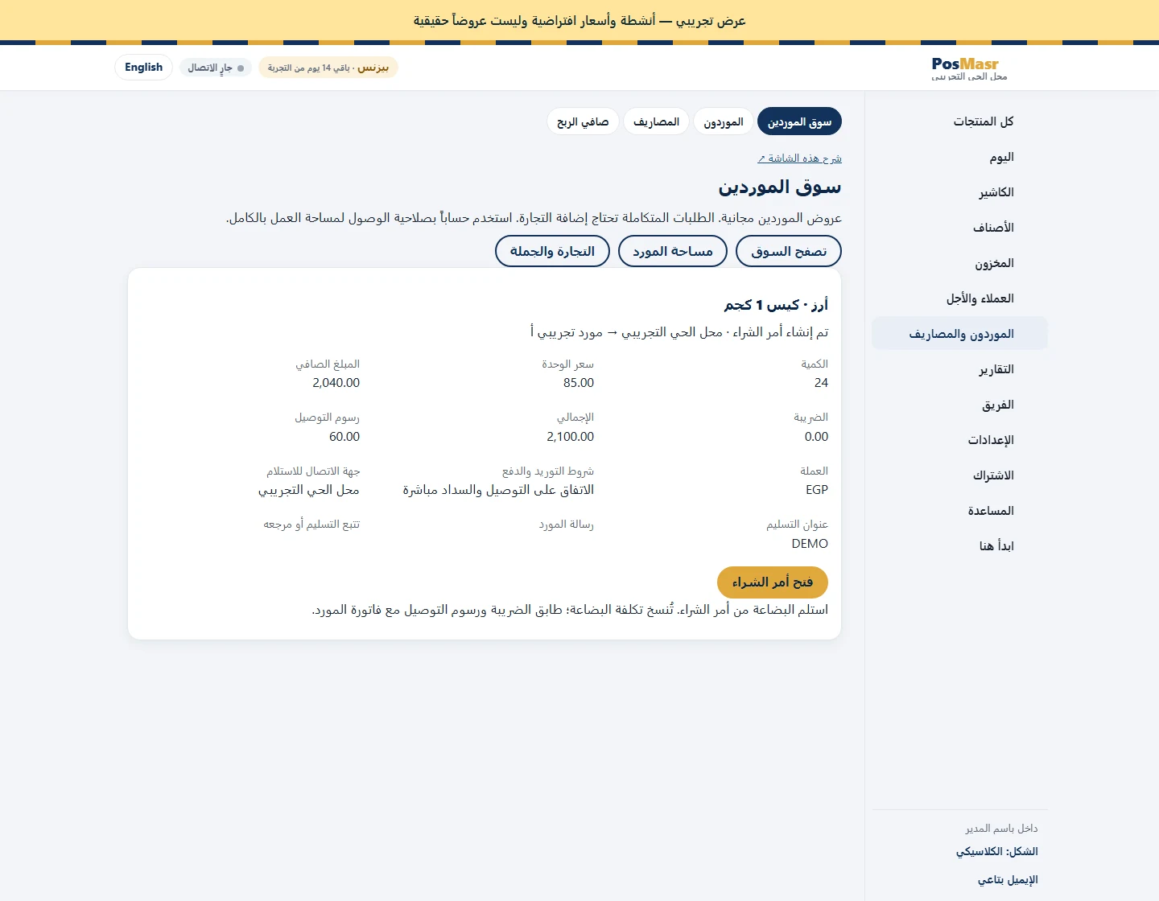Switch to the 'الموردون' tab
This screenshot has width=1159, height=901.
[x=724, y=122]
